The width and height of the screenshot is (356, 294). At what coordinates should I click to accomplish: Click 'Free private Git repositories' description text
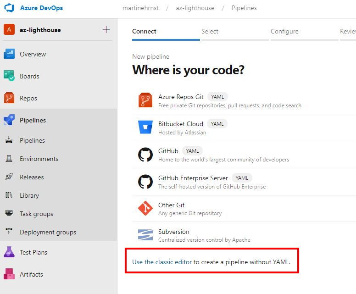[x=230, y=105]
